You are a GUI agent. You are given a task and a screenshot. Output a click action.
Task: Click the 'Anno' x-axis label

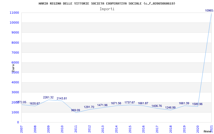click(x=208, y=131)
